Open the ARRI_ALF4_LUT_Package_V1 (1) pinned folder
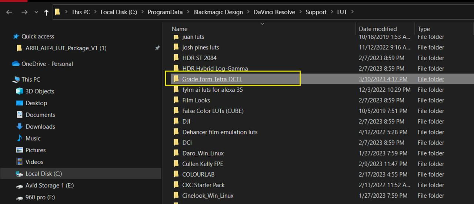The image size is (474, 204). pyautogui.click(x=66, y=48)
